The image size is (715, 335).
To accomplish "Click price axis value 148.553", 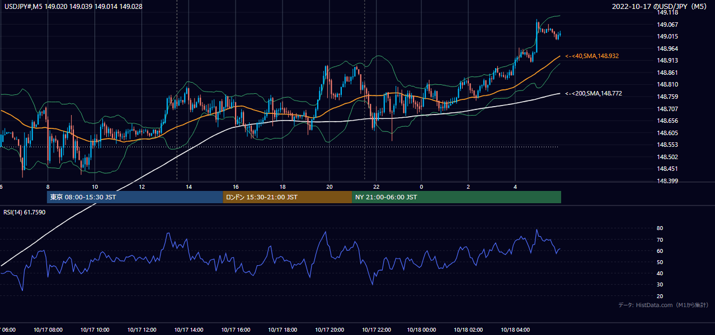I will point(667,145).
